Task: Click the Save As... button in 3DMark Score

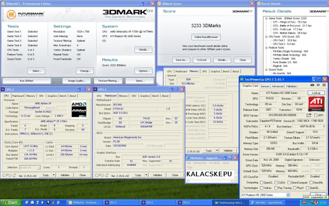Action: (x=181, y=60)
